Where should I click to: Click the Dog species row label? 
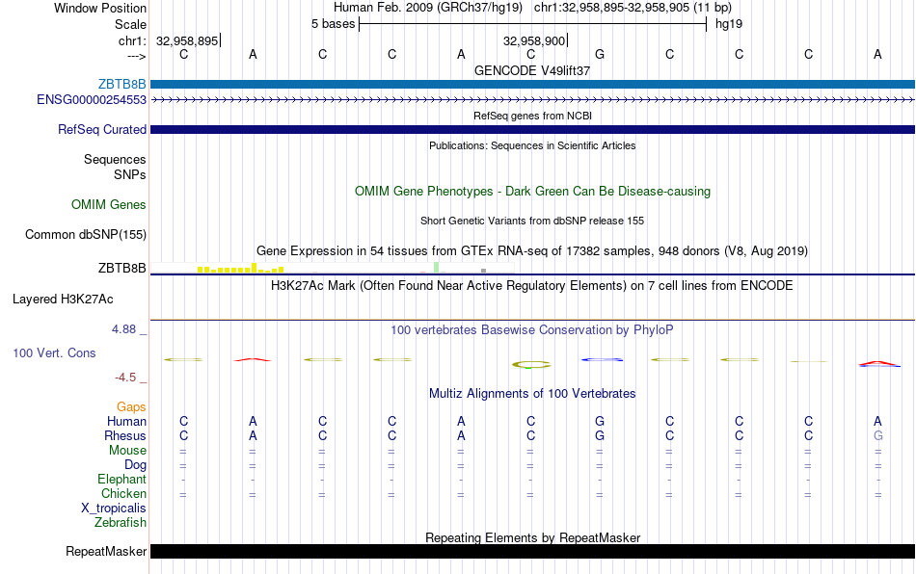pyautogui.click(x=135, y=465)
